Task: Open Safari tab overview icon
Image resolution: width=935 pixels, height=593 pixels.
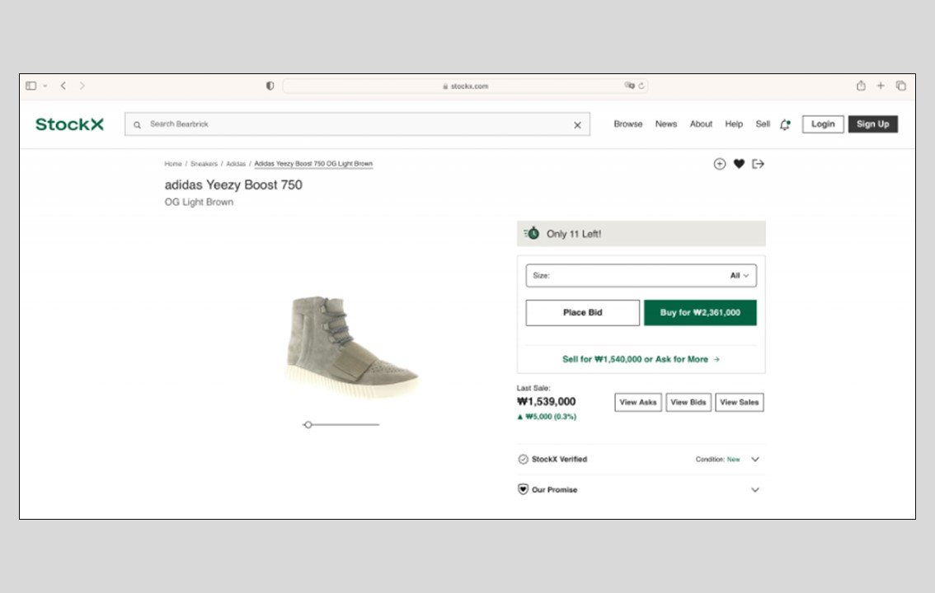Action: click(901, 86)
